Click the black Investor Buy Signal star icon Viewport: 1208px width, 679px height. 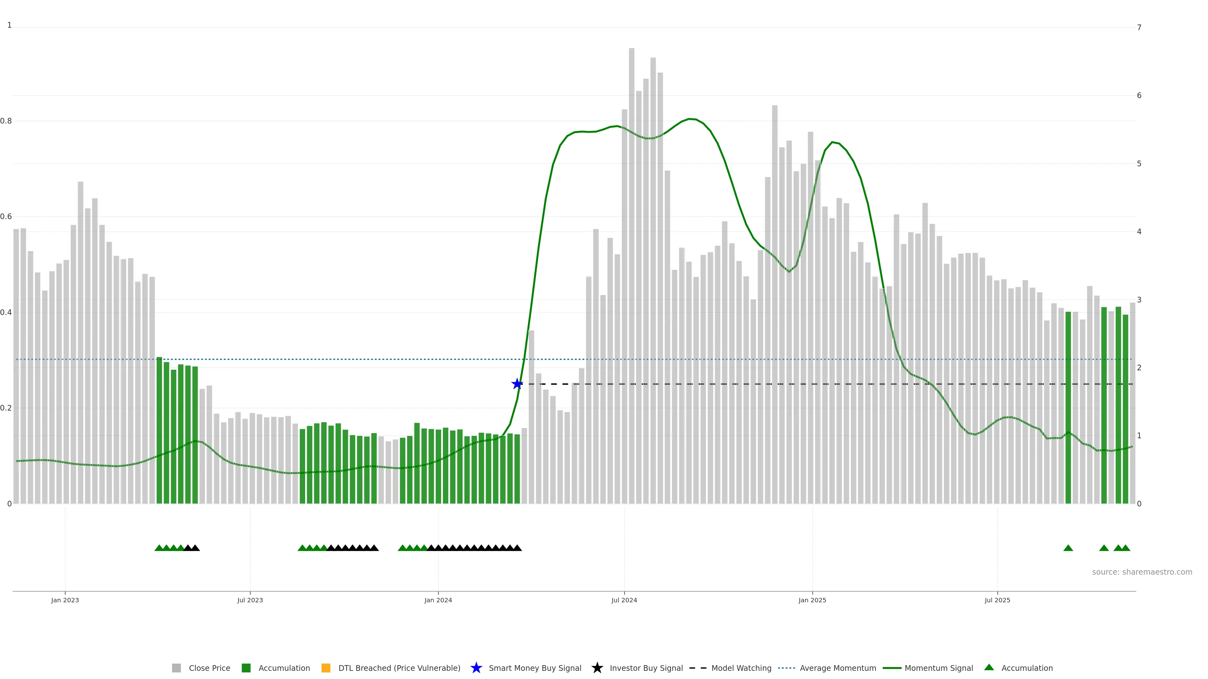pos(597,668)
